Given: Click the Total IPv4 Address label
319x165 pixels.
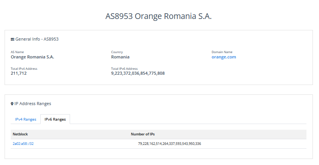Looking at the screenshot, I should (x=24, y=69).
